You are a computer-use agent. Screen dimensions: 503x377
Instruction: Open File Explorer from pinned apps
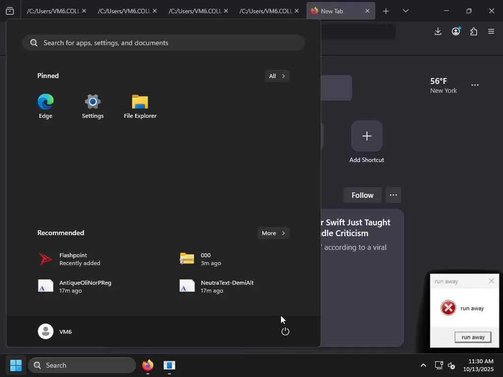140,106
